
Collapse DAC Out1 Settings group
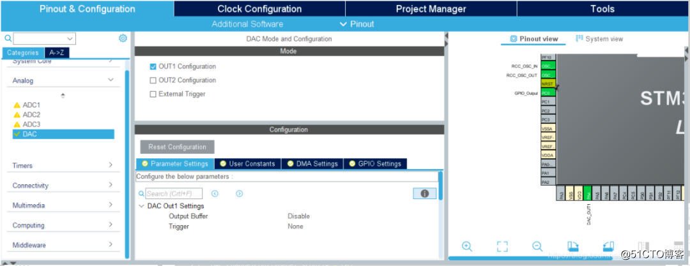[141, 206]
